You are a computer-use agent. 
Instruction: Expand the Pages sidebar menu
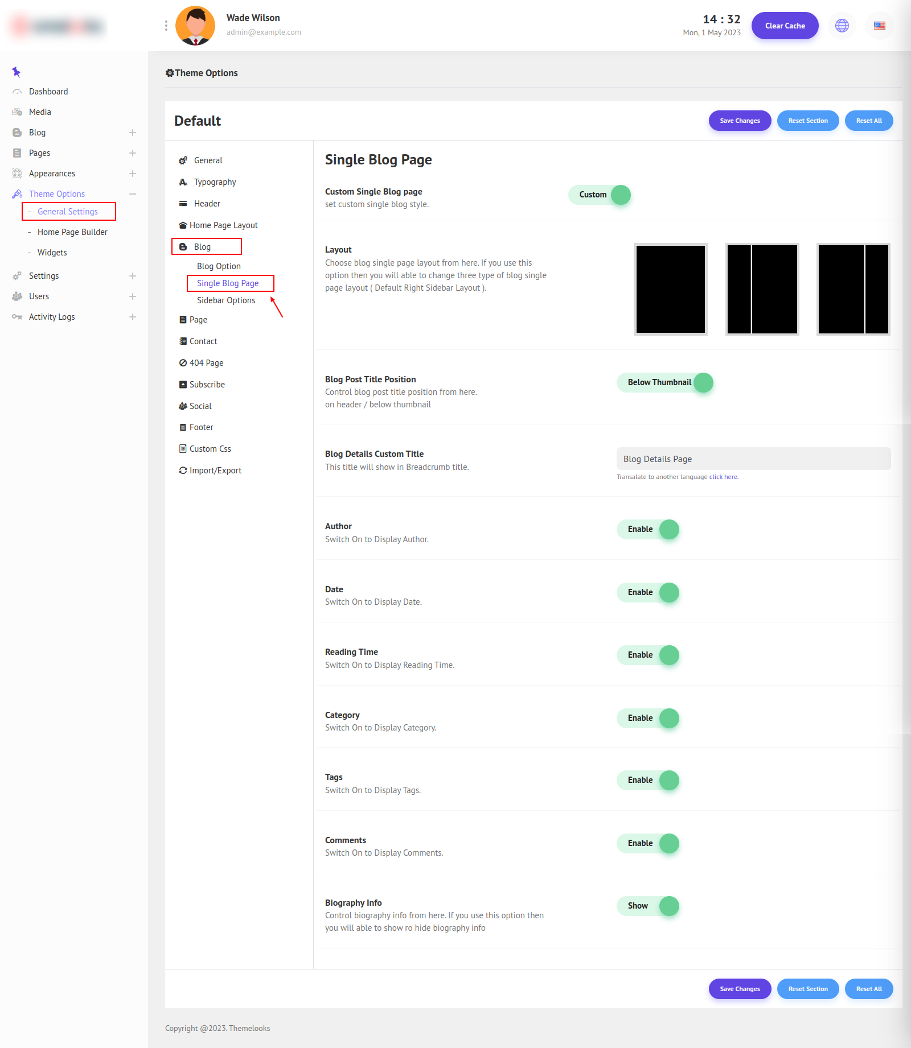click(x=132, y=153)
